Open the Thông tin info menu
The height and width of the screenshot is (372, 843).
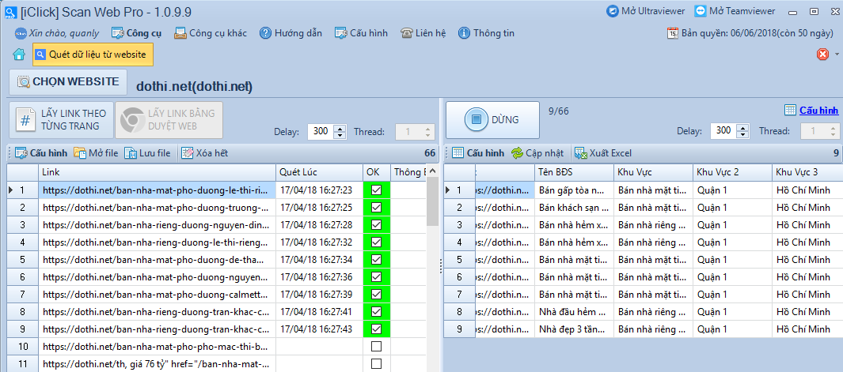487,33
